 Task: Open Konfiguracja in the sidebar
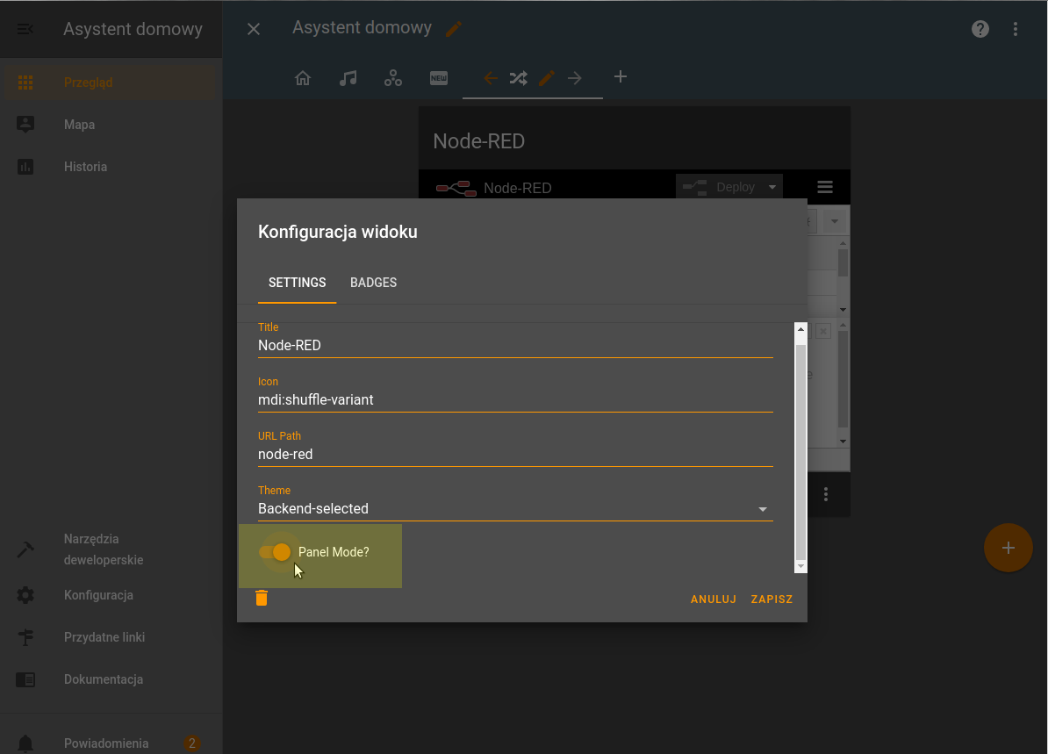111,595
